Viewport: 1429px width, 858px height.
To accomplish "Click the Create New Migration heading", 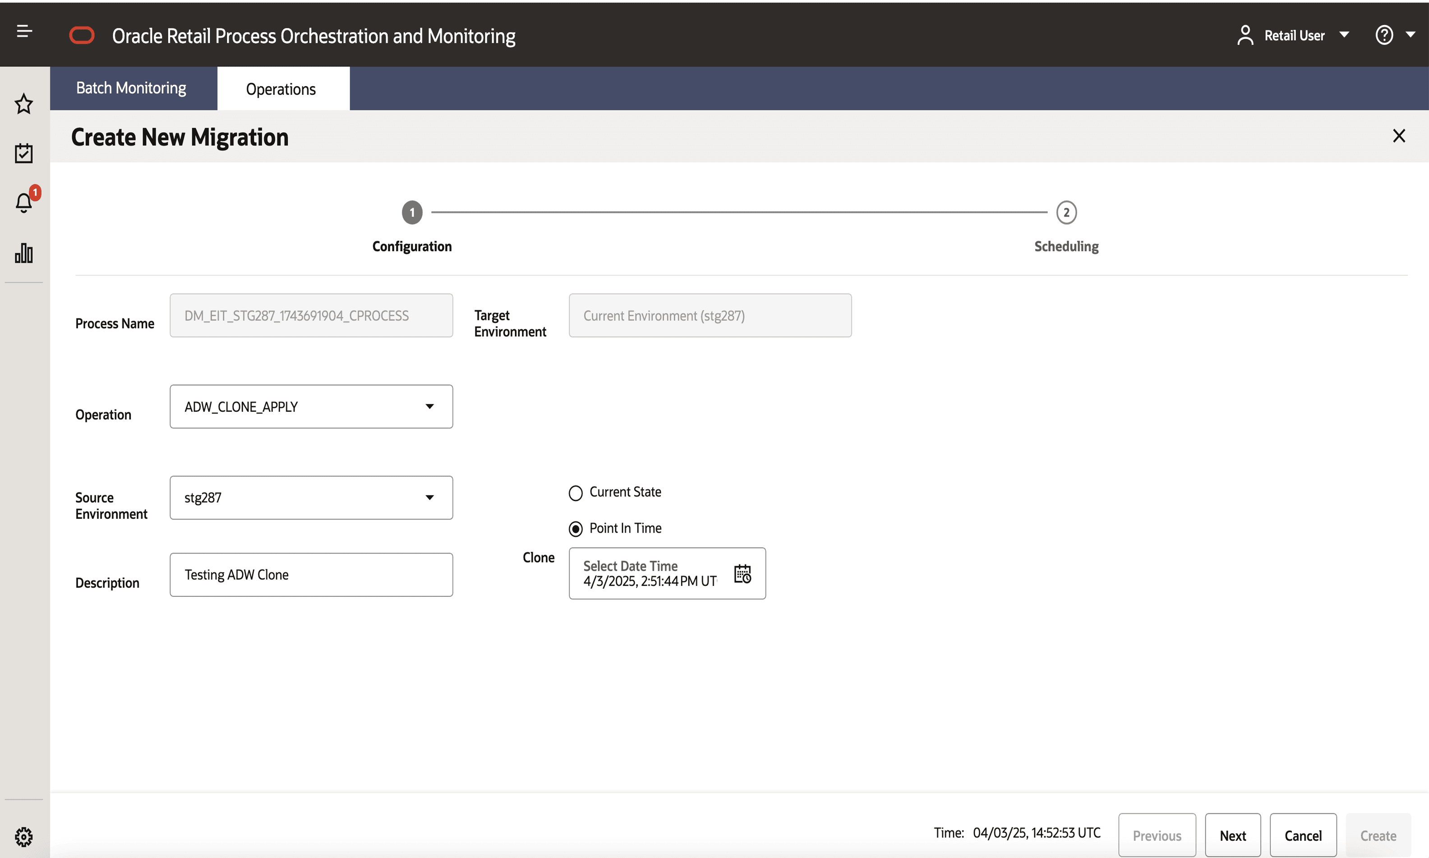I will pos(180,137).
